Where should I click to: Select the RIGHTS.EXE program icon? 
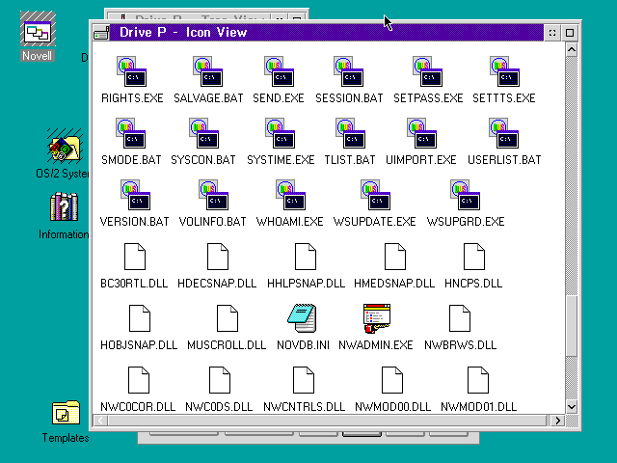(x=132, y=71)
